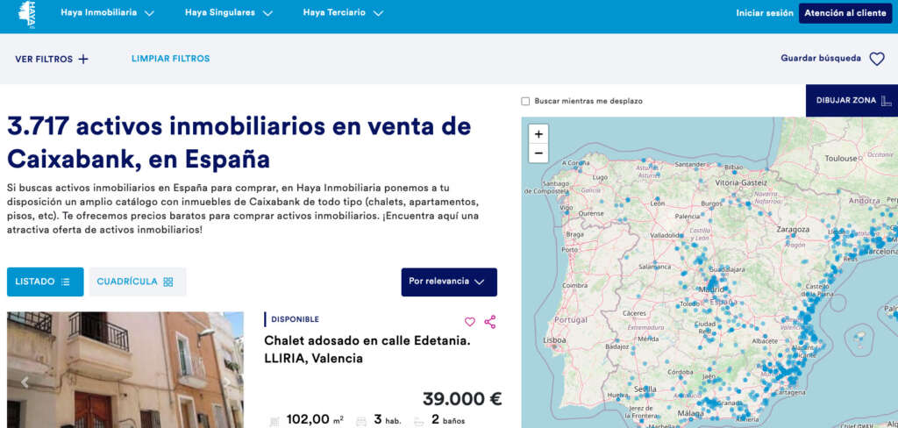Click the 3 hab. rooms value

(387, 420)
